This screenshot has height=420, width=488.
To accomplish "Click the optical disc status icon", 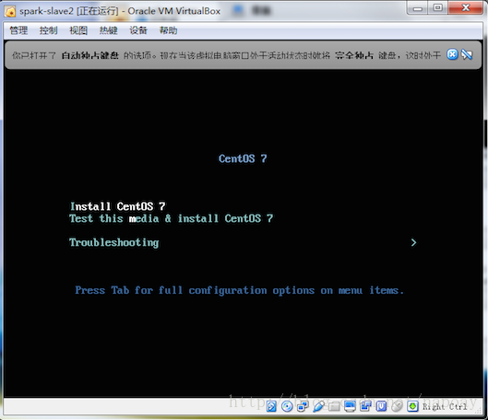I will point(287,406).
